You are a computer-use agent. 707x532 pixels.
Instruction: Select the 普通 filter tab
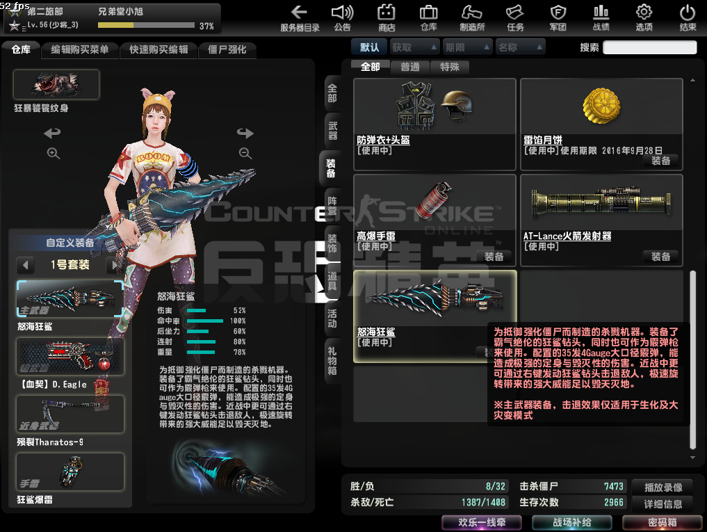pos(410,67)
